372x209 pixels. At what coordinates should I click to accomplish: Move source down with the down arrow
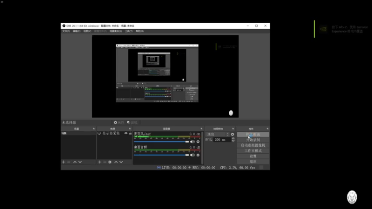click(x=121, y=162)
